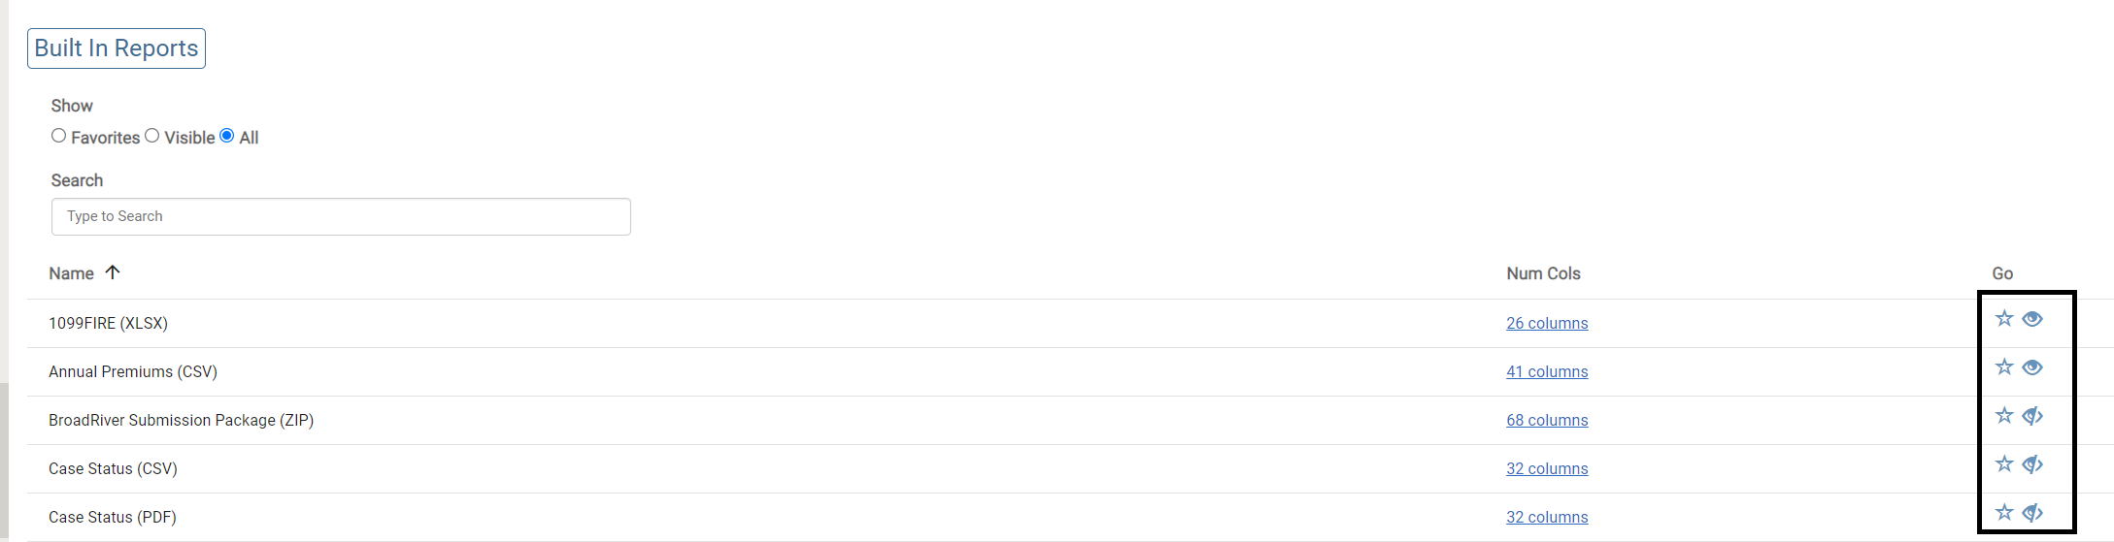Select the Favorites radio button
The image size is (2114, 542).
tap(59, 136)
